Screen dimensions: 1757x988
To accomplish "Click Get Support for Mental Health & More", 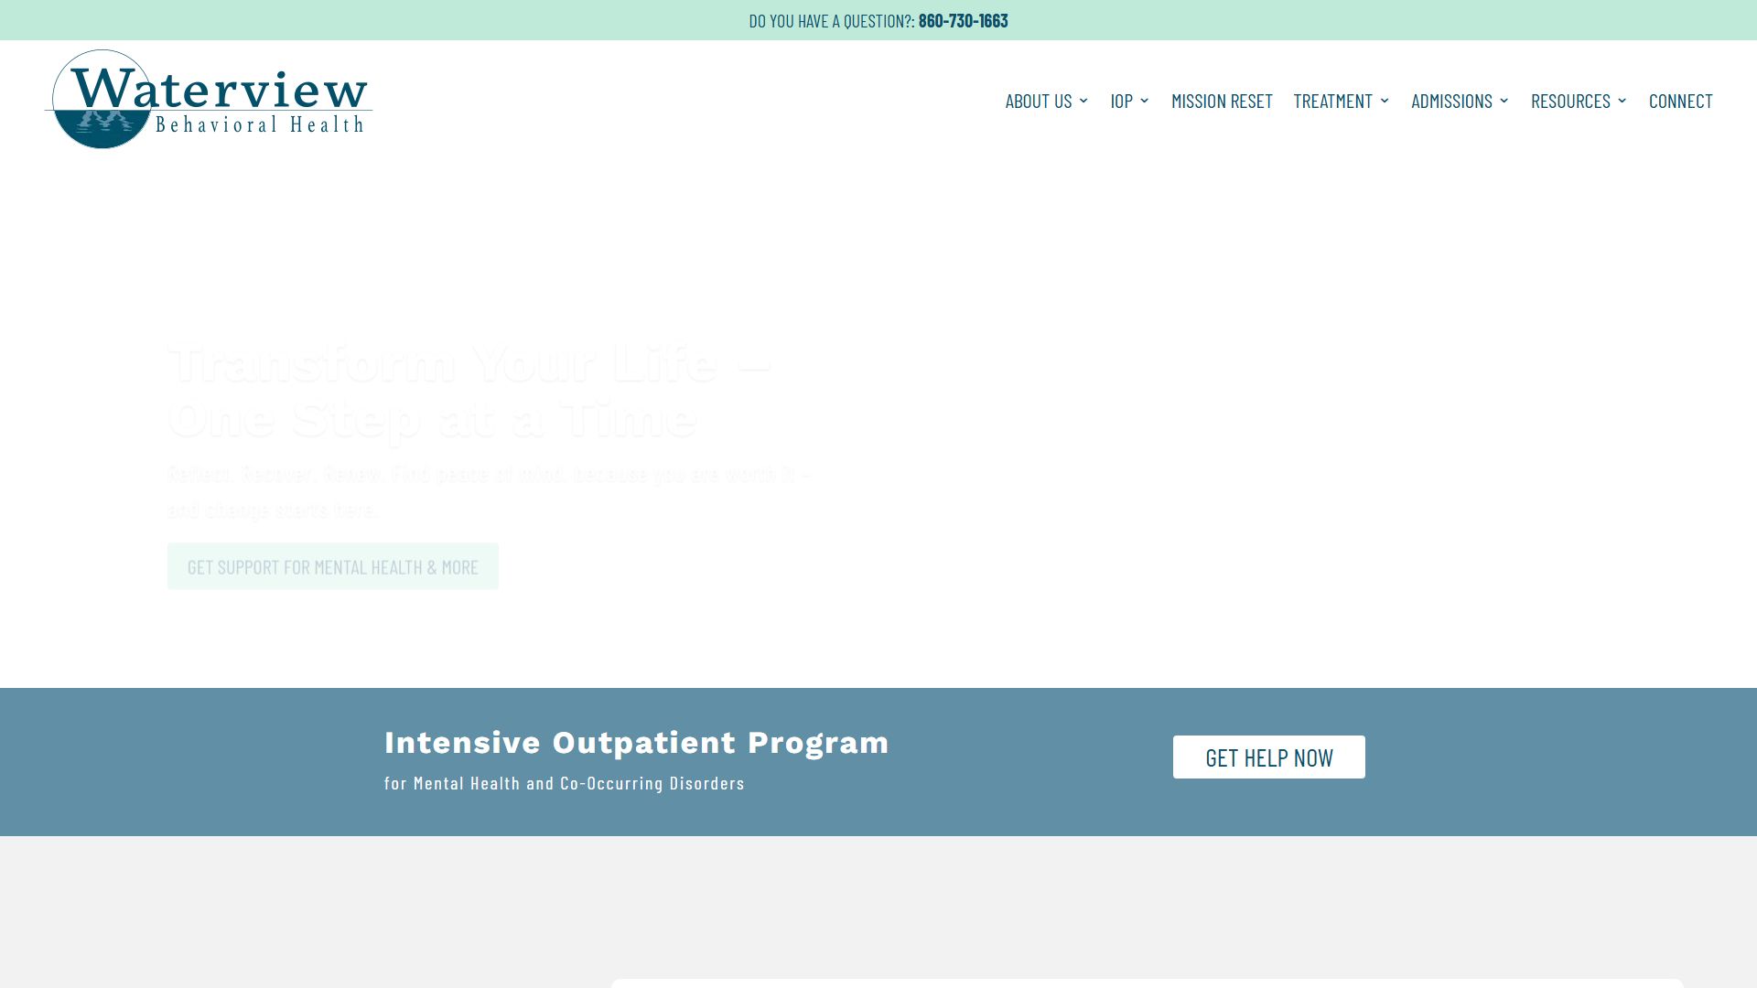I will [x=333, y=566].
